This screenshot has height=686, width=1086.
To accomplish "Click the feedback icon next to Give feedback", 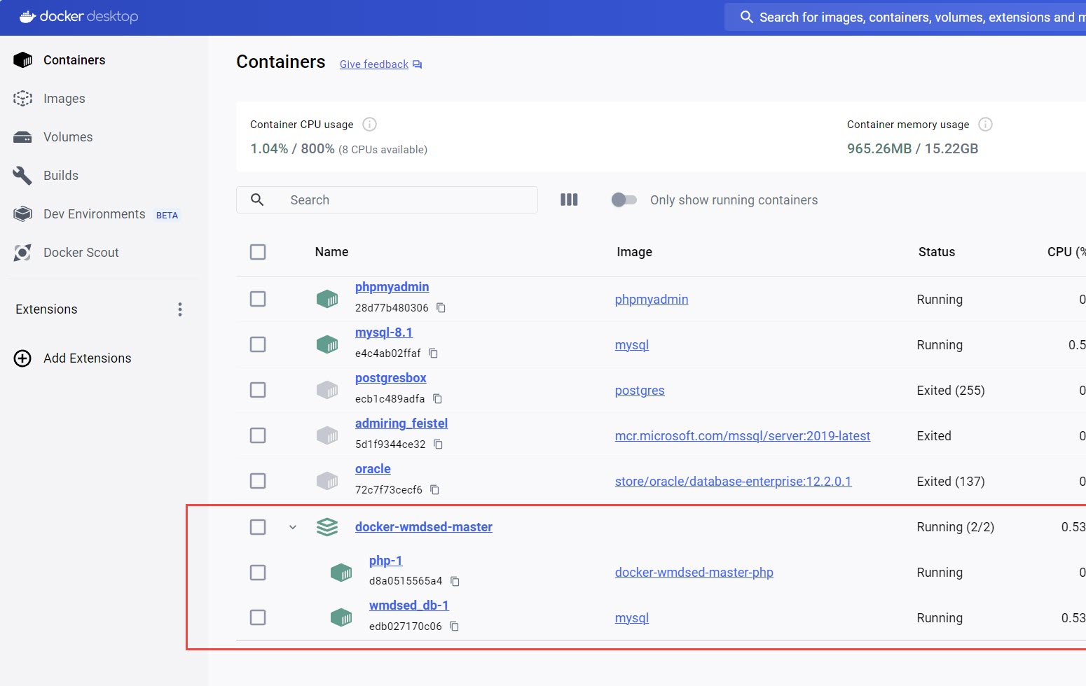I will tap(418, 64).
